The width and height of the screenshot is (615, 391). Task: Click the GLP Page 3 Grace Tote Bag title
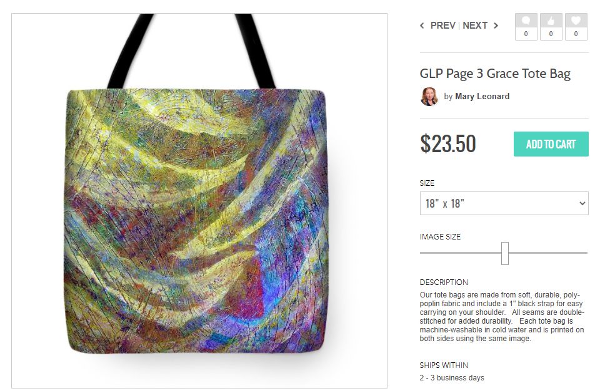click(x=495, y=74)
